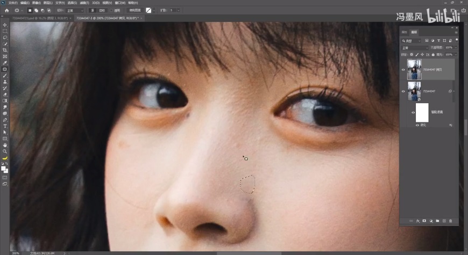Toggle lock transparent pixels
Viewport: 468px width, 255px height.
pyautogui.click(x=412, y=55)
